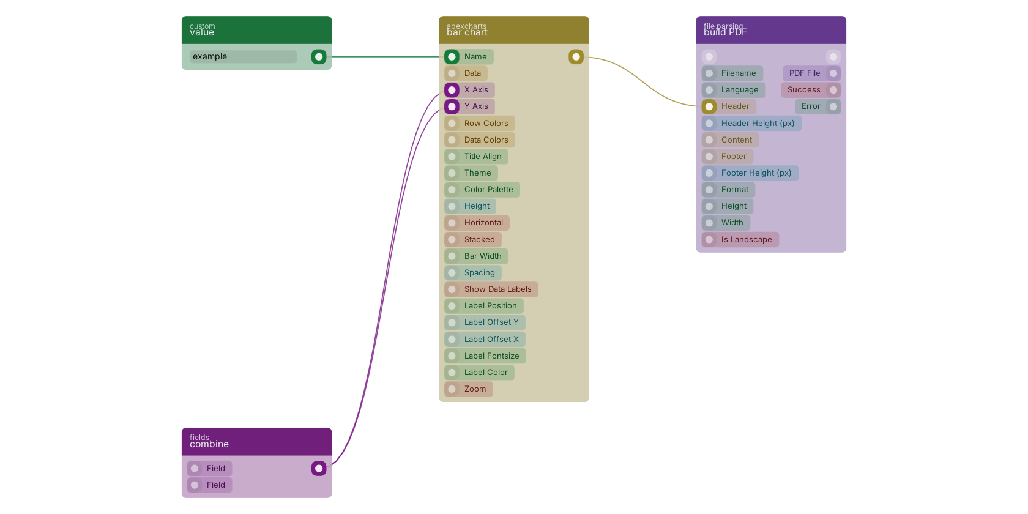This screenshot has width=1028, height=514.
Task: Click the Format input socket
Action: (x=709, y=190)
